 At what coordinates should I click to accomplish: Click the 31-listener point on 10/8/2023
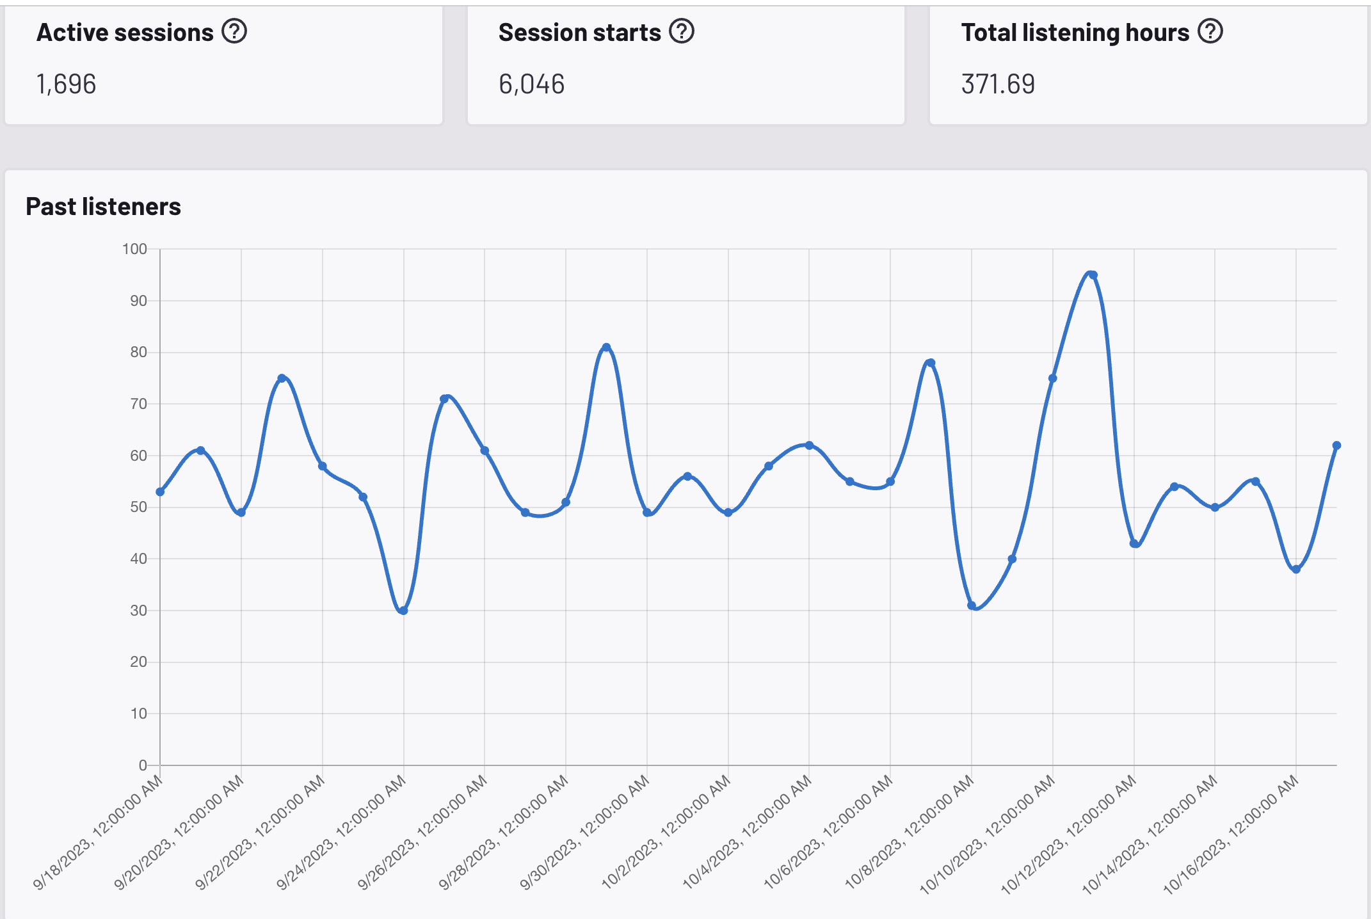coord(972,605)
